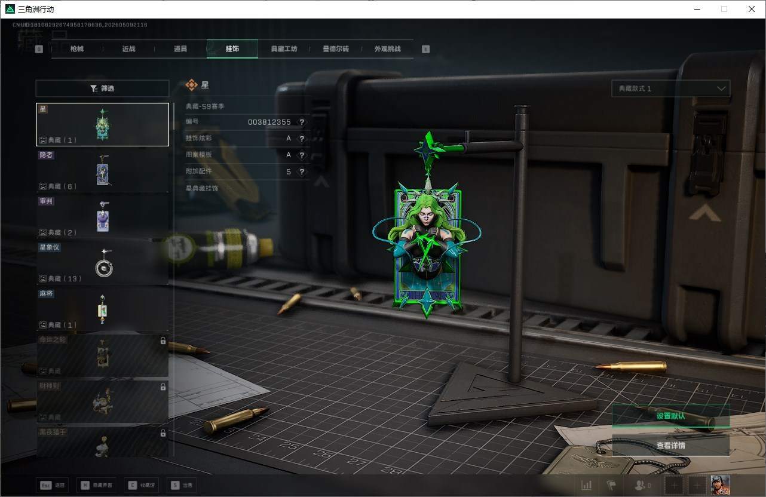Screen dimensions: 766x497
Task: Open the 枪械 tab
Action: (x=77, y=49)
